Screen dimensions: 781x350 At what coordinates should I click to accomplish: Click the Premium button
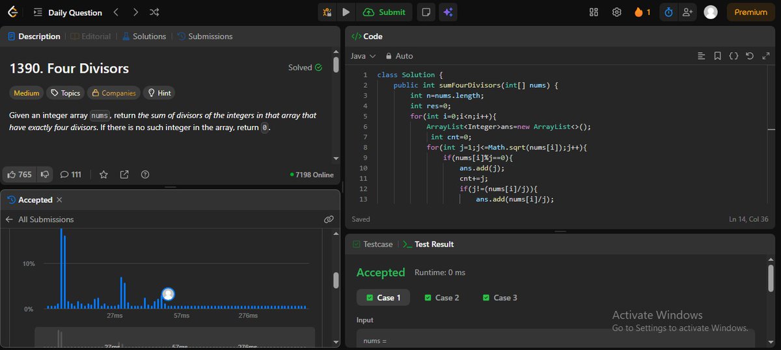tap(751, 12)
